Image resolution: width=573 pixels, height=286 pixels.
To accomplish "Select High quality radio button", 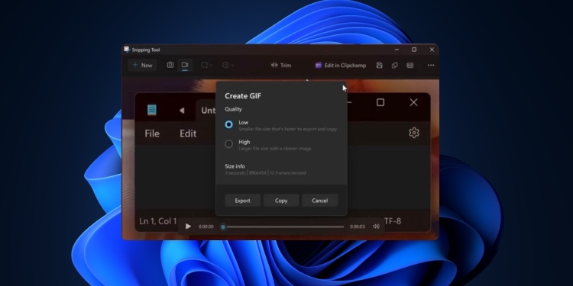I will tap(228, 143).
